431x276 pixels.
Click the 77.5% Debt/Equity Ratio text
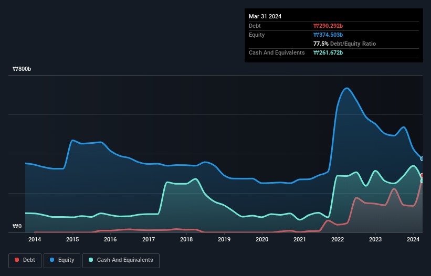tap(344, 44)
